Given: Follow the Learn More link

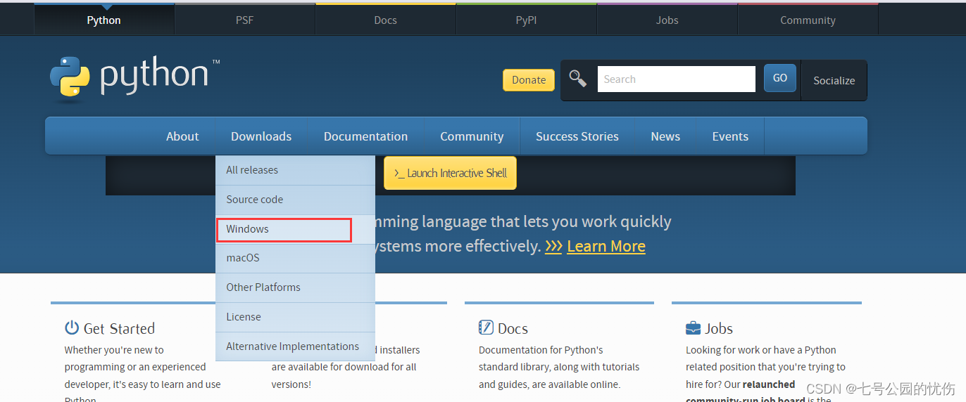Looking at the screenshot, I should (x=606, y=246).
